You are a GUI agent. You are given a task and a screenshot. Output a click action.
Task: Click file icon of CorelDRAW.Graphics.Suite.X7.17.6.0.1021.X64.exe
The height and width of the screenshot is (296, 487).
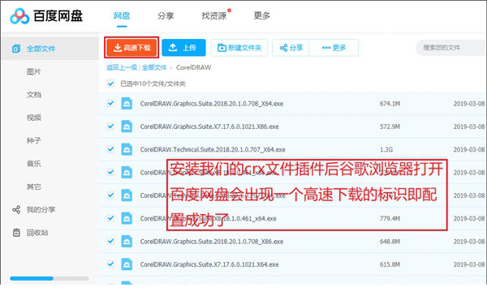(127, 264)
